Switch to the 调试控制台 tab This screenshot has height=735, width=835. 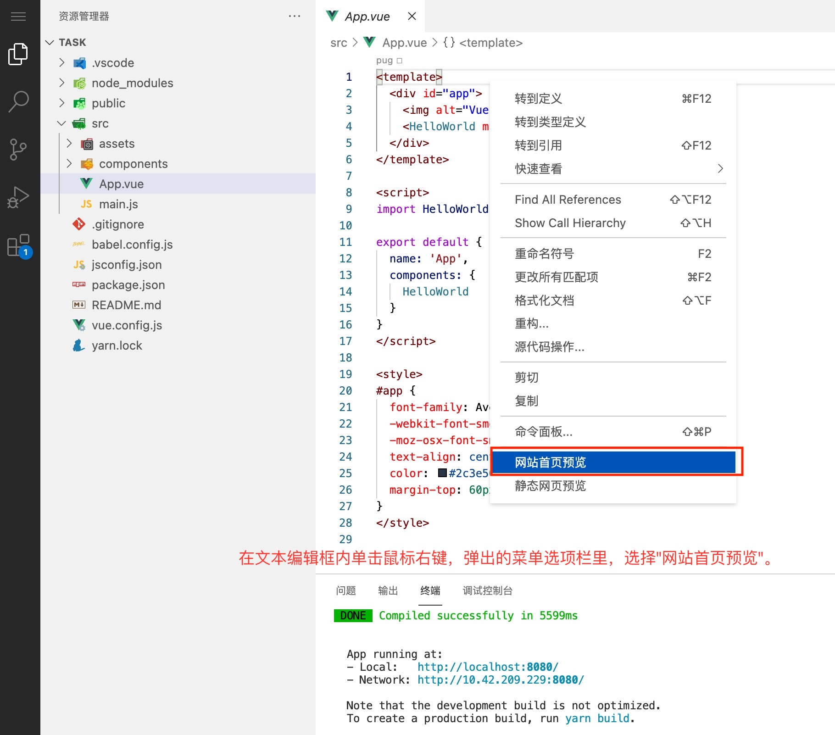point(487,590)
